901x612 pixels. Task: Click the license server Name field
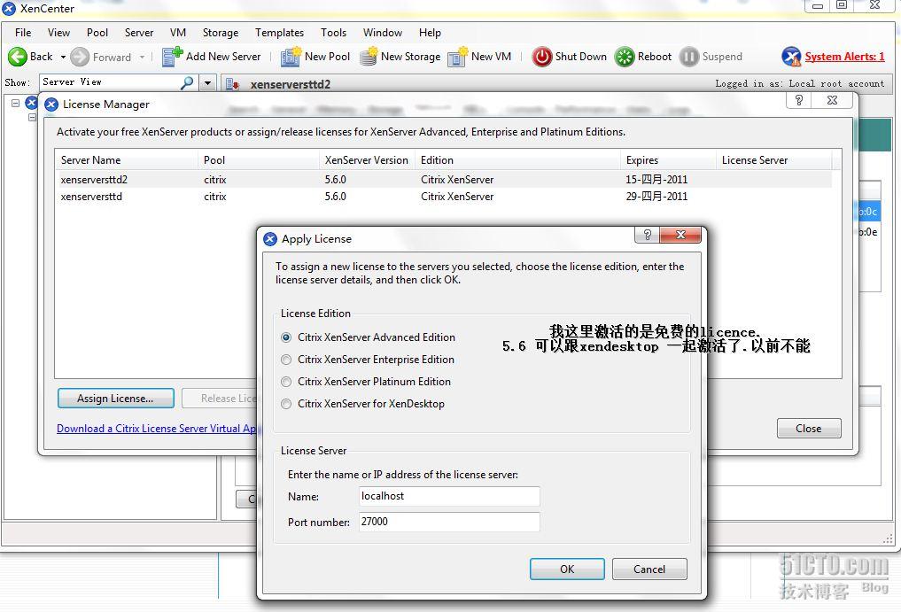449,497
